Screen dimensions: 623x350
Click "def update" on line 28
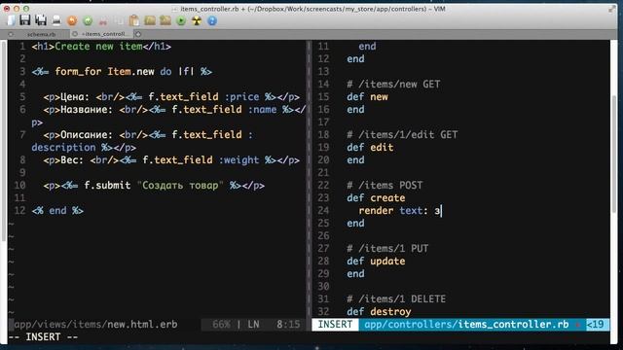[376, 262]
